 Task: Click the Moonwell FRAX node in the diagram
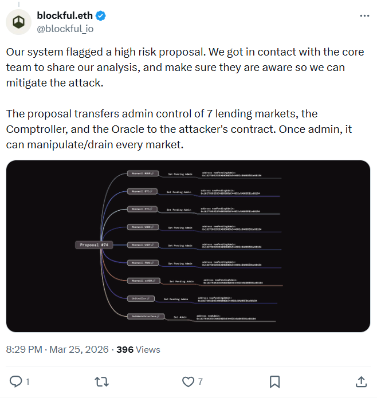(x=142, y=263)
